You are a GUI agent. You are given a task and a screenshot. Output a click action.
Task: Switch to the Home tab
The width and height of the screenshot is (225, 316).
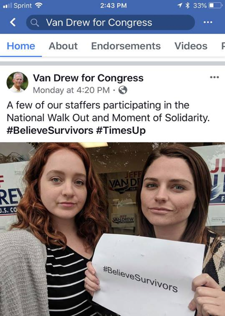tap(21, 46)
